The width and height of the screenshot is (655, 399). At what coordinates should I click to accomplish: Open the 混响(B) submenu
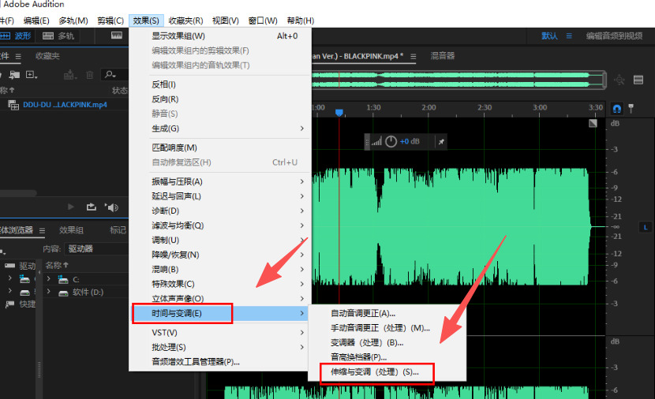pyautogui.click(x=220, y=269)
